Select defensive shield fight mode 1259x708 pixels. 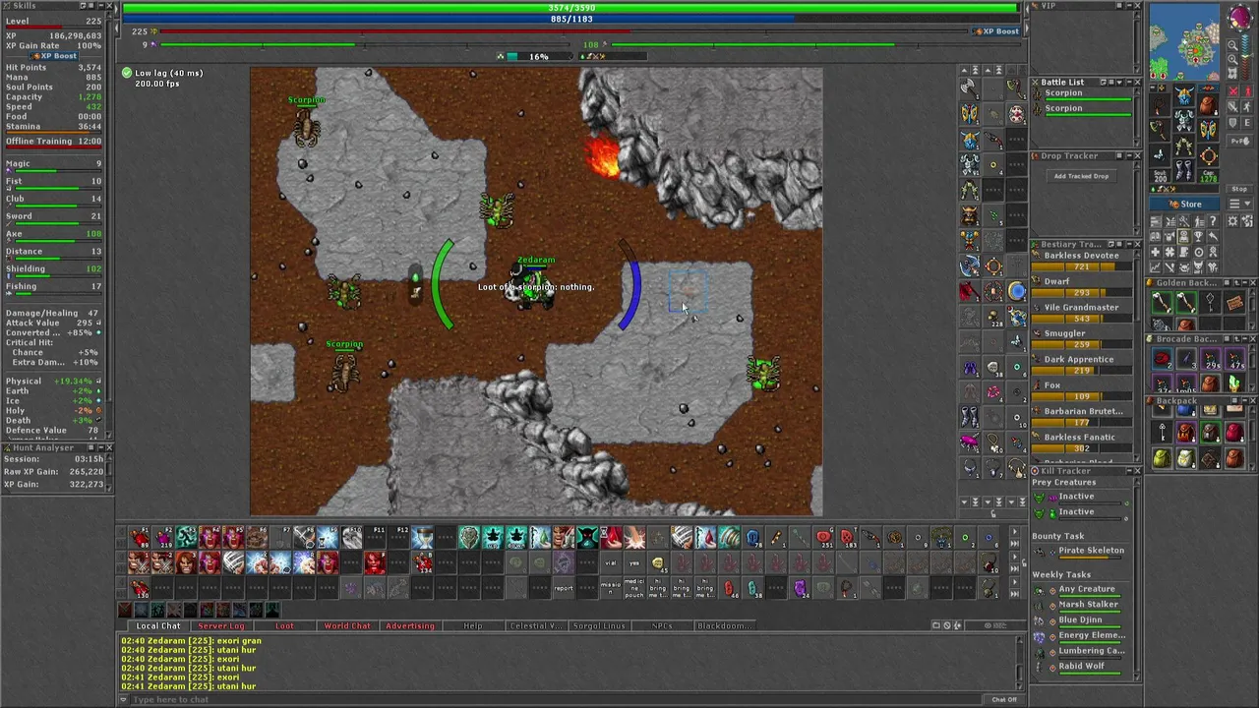(1232, 123)
